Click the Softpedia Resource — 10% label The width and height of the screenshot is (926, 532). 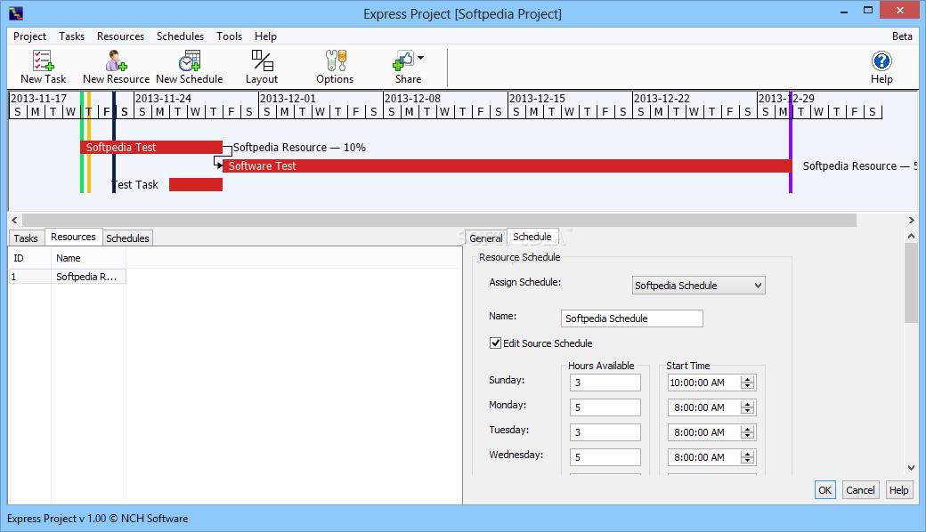click(299, 148)
